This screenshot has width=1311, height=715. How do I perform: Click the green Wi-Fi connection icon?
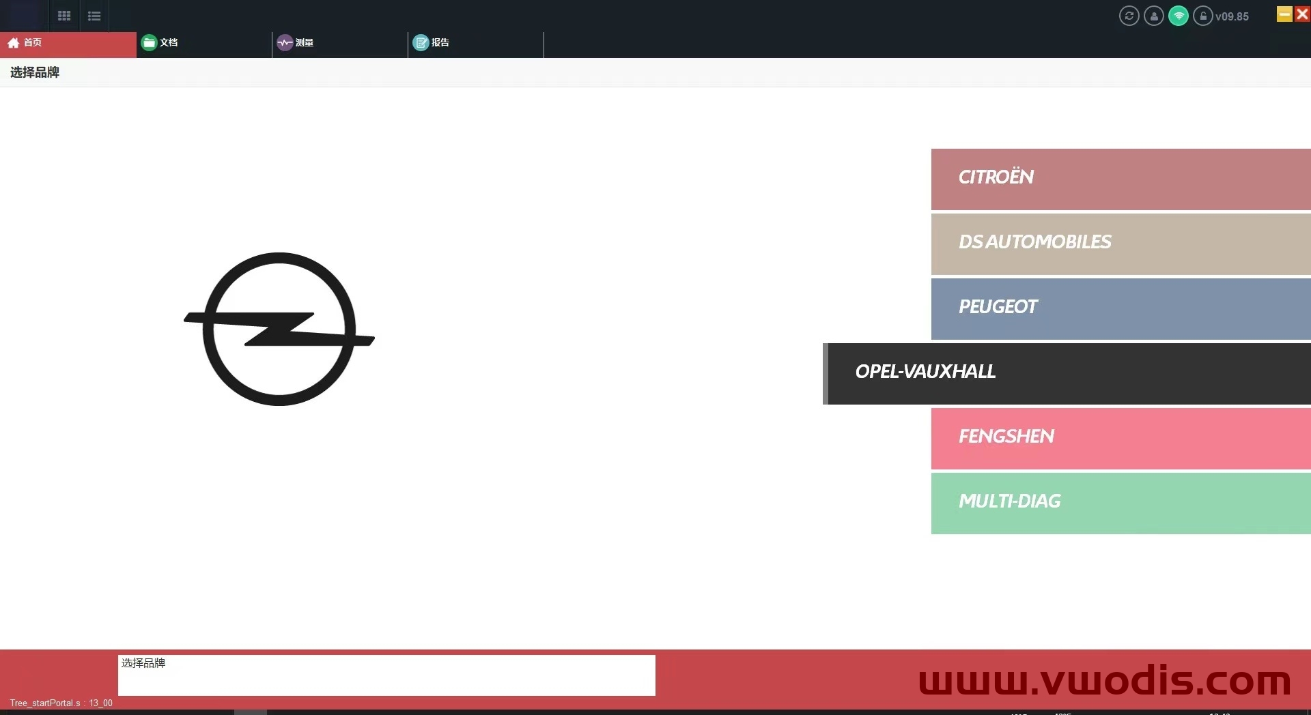(x=1179, y=16)
